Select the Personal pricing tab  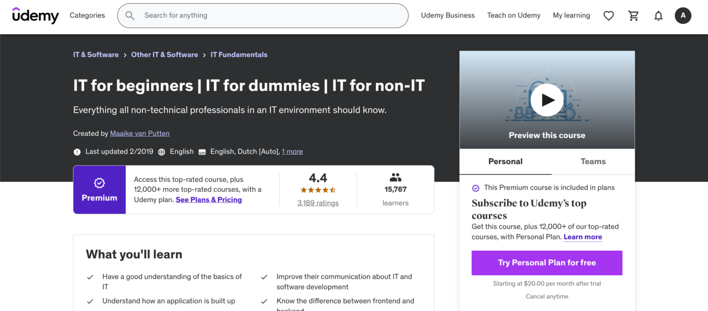point(505,161)
